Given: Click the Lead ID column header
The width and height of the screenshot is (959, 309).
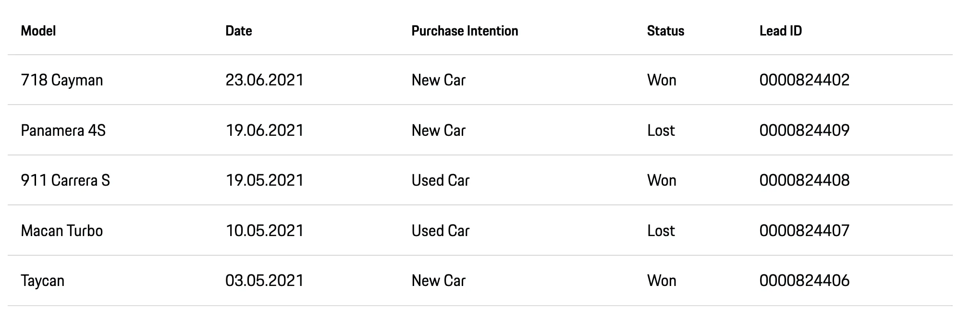Looking at the screenshot, I should point(780,31).
